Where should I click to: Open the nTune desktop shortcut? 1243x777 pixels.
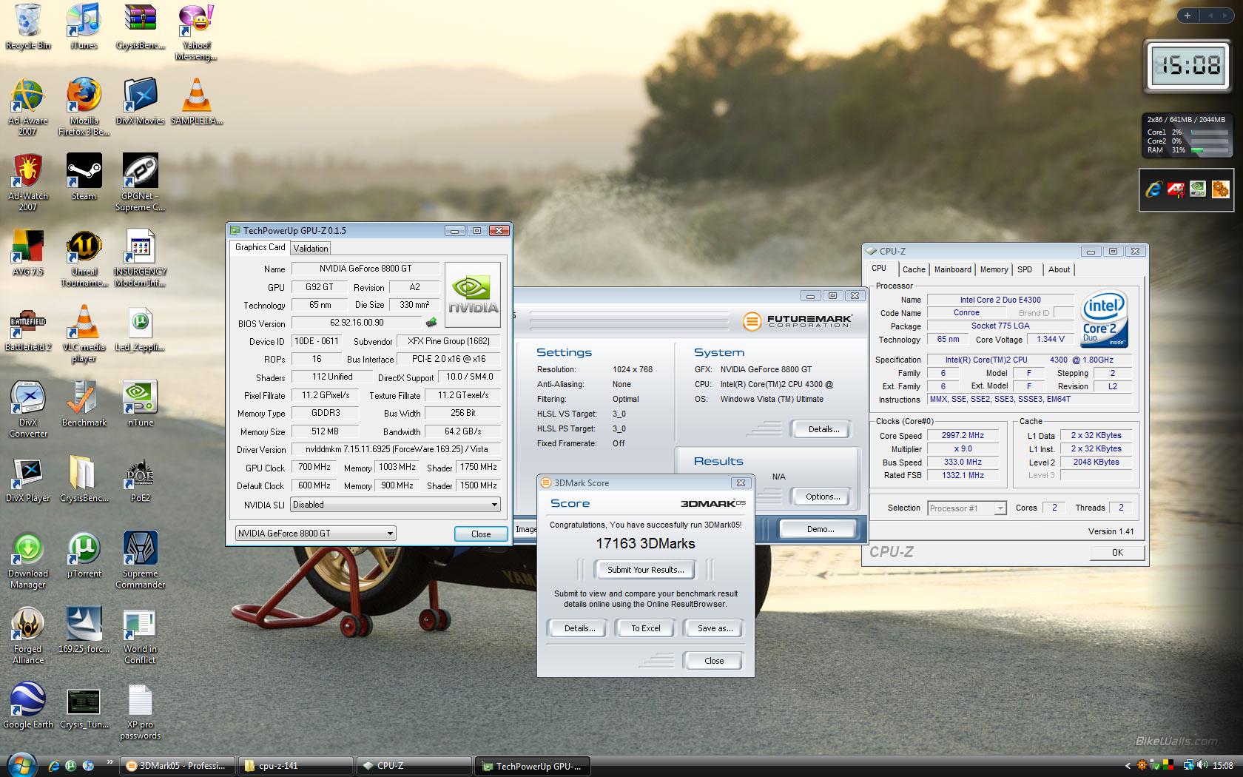click(x=140, y=403)
